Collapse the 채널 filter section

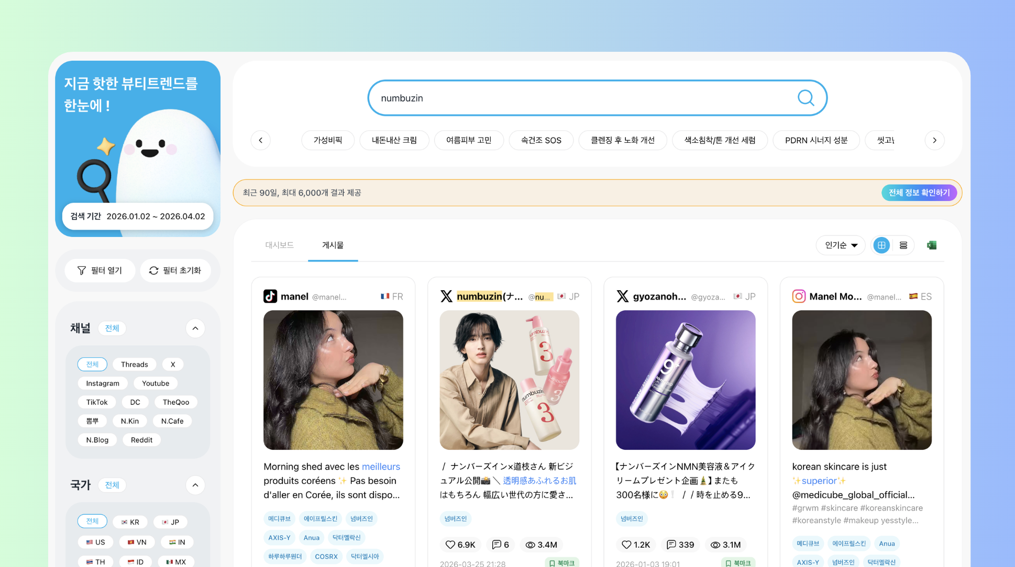(195, 328)
